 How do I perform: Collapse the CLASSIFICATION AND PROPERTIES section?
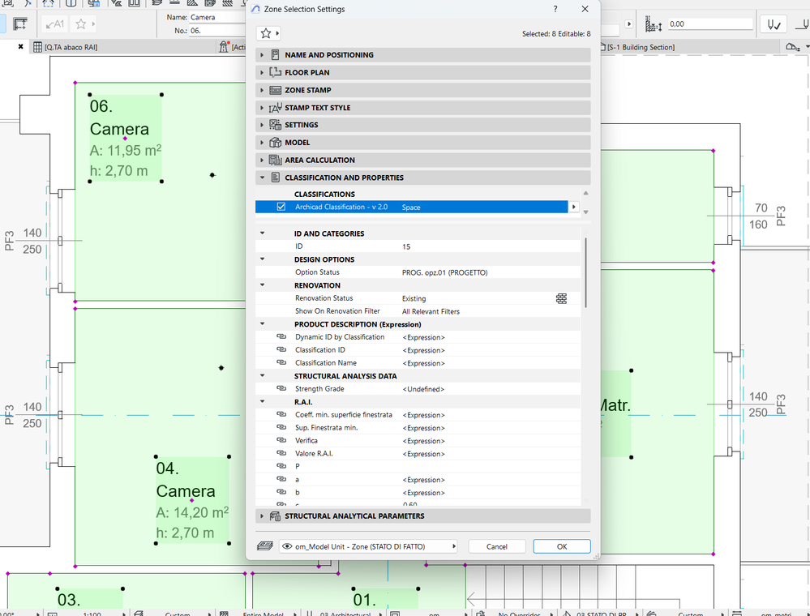[262, 178]
